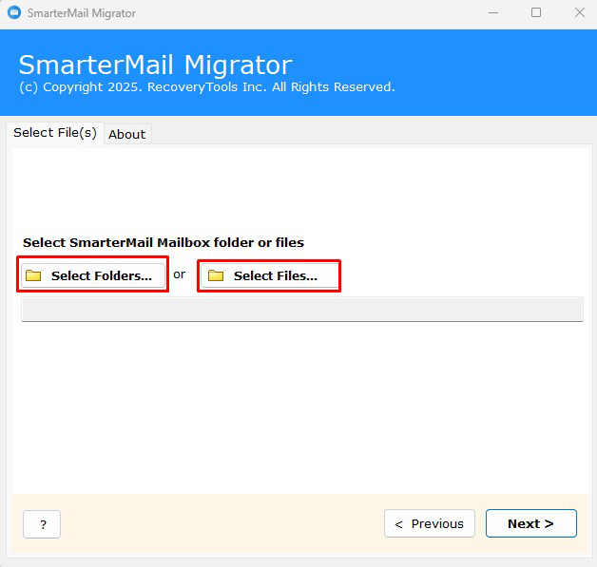
Task: Switch to the Select File(s) tab
Action: click(55, 133)
